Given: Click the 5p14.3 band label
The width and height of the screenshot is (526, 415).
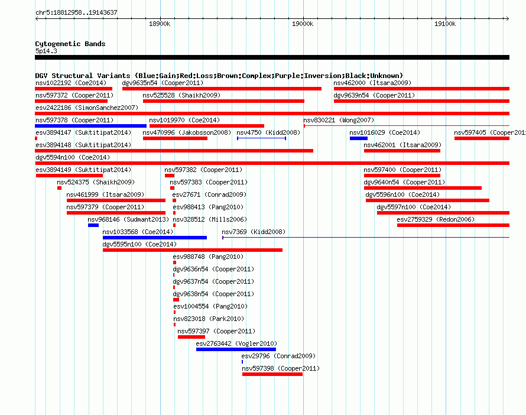Looking at the screenshot, I should 46,51.
